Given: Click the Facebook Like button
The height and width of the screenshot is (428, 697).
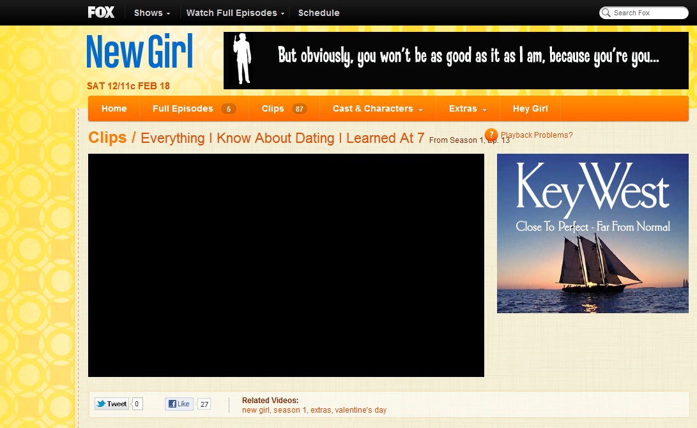Looking at the screenshot, I should pos(179,404).
